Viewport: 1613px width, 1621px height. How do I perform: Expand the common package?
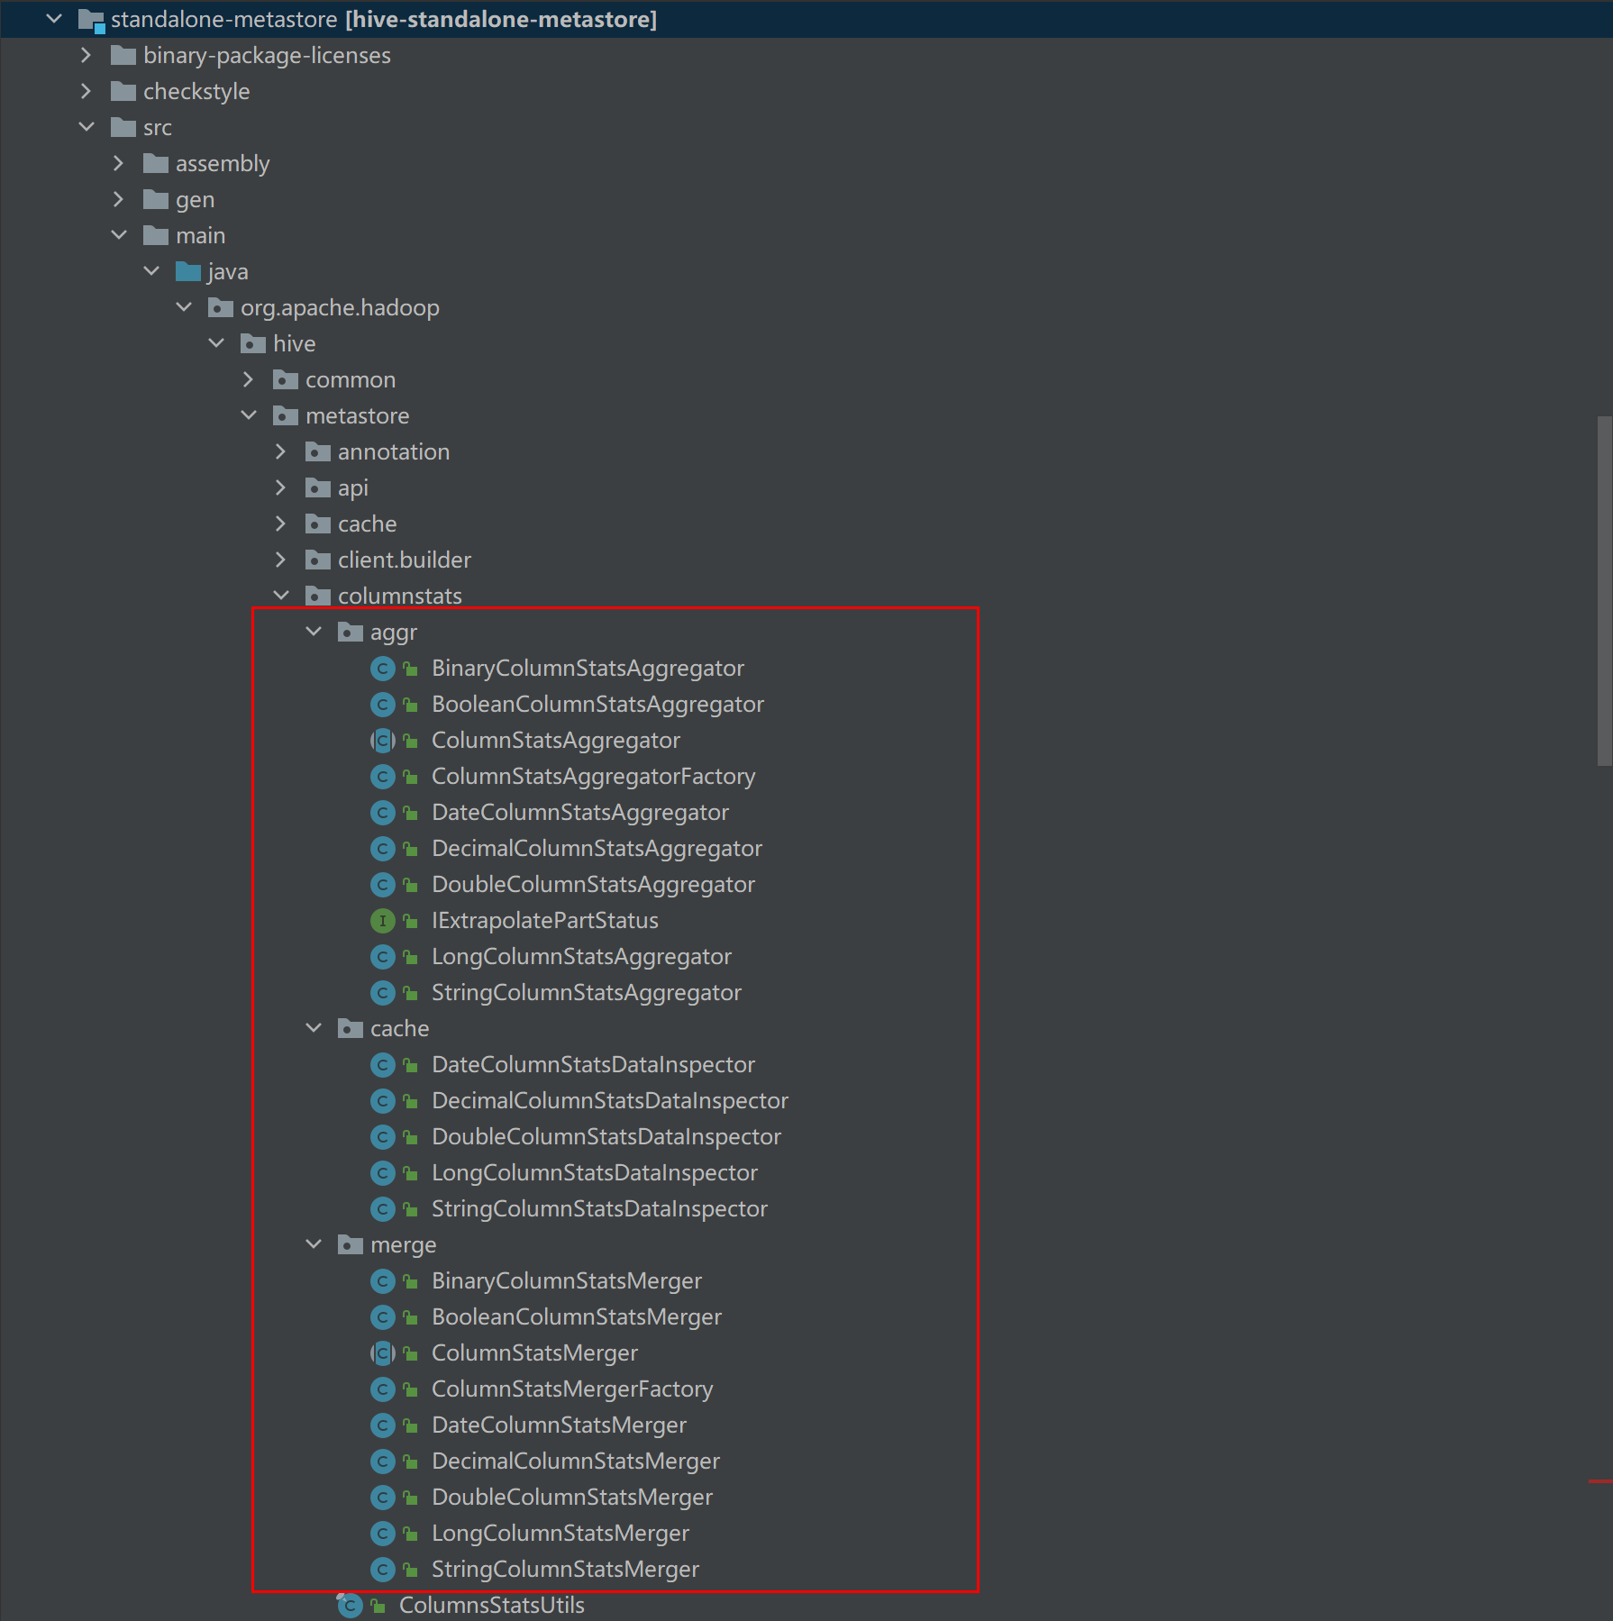pyautogui.click(x=248, y=379)
